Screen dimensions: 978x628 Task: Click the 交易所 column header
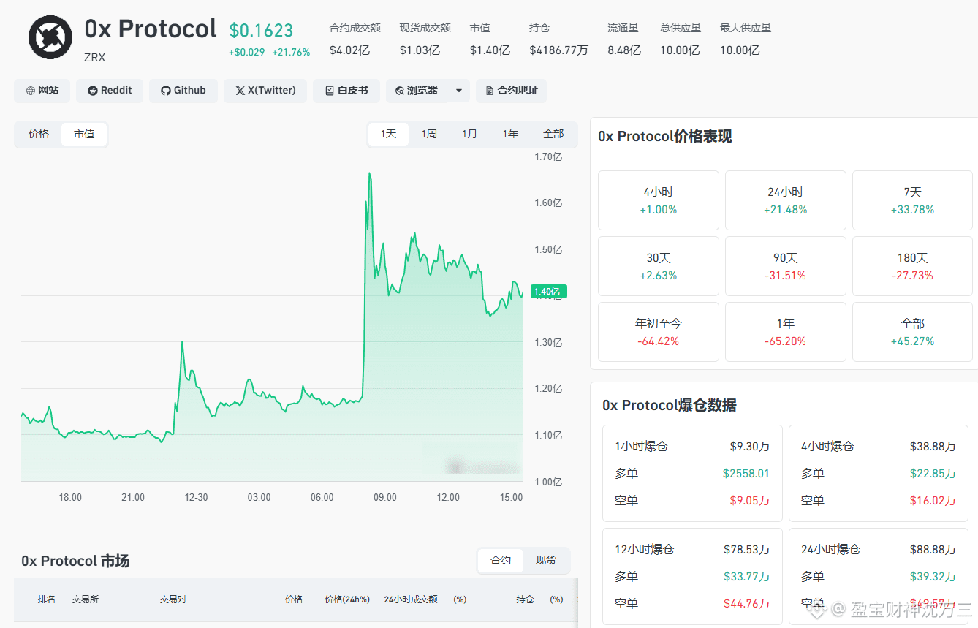point(85,599)
